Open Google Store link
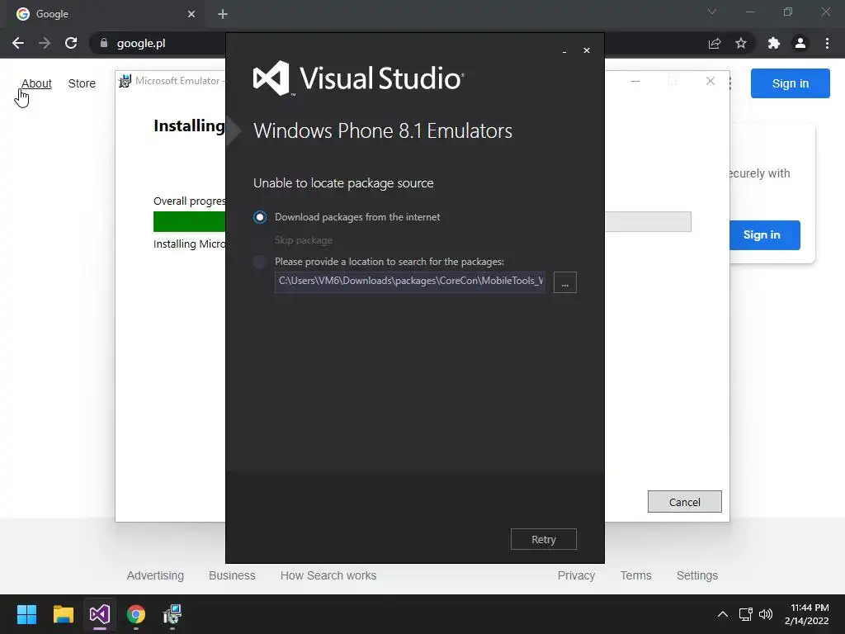Image resolution: width=845 pixels, height=634 pixels. pos(82,83)
